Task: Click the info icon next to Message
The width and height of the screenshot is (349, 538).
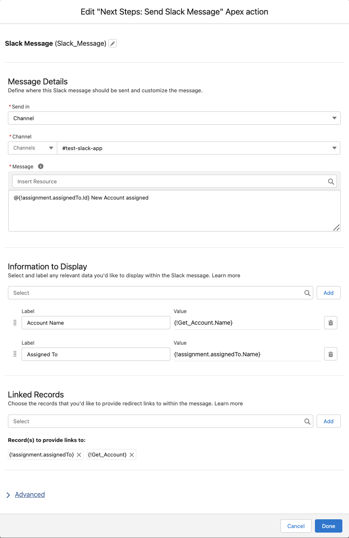Action: point(41,166)
